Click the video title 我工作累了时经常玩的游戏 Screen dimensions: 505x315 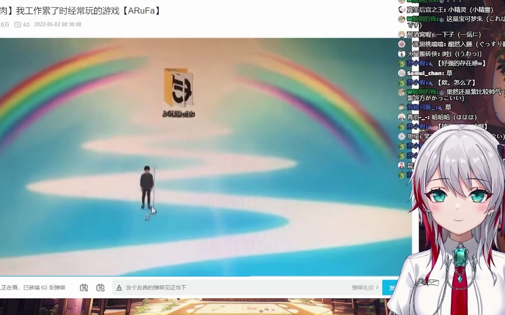pyautogui.click(x=68, y=10)
